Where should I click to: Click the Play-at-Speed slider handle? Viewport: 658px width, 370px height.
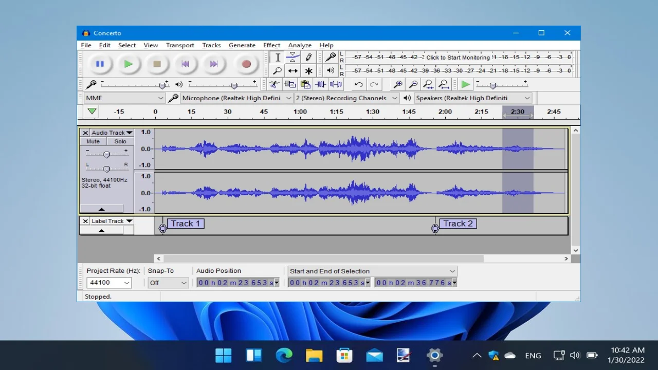pos(493,86)
